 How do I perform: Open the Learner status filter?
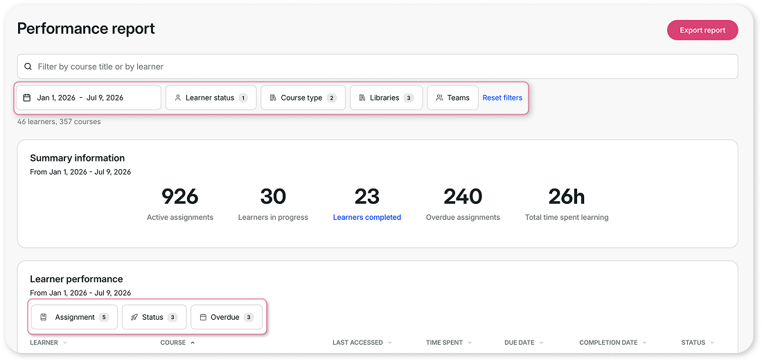211,98
